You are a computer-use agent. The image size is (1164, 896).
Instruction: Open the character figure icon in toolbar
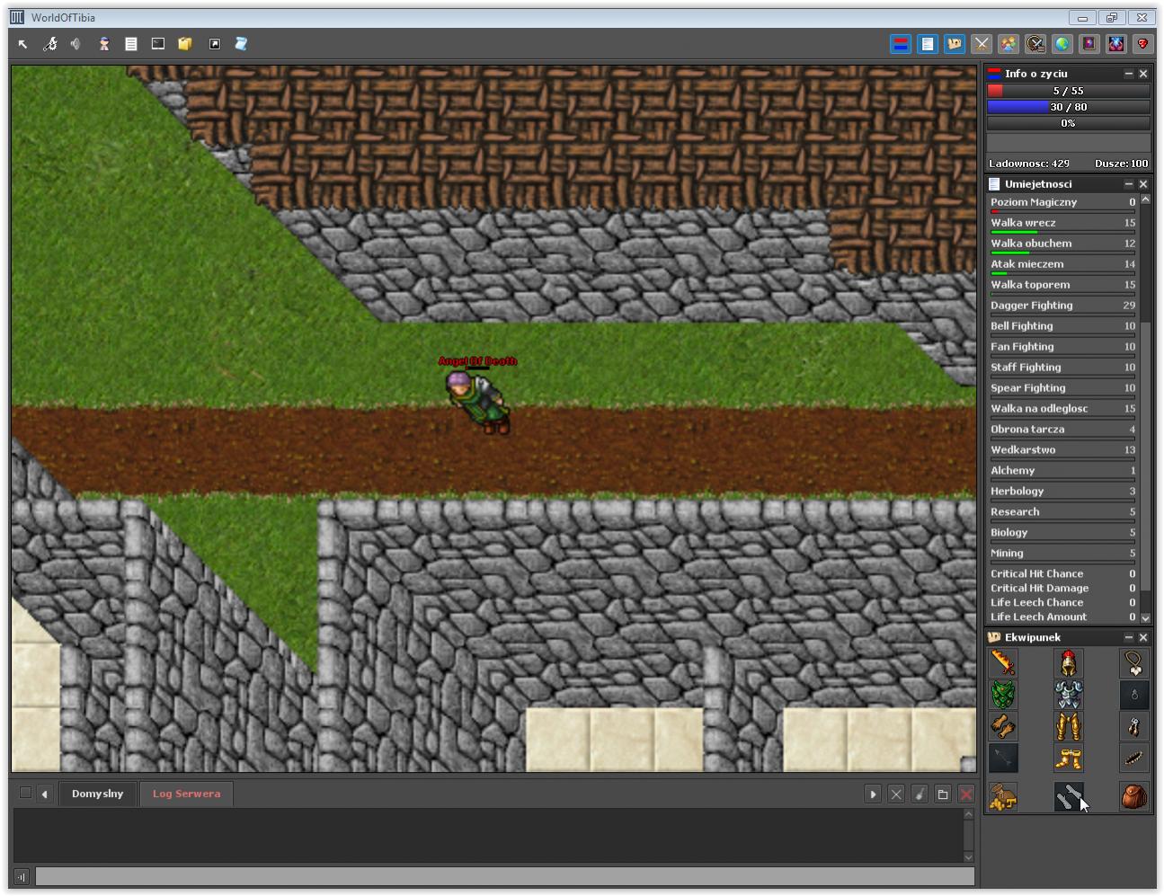[x=104, y=44]
